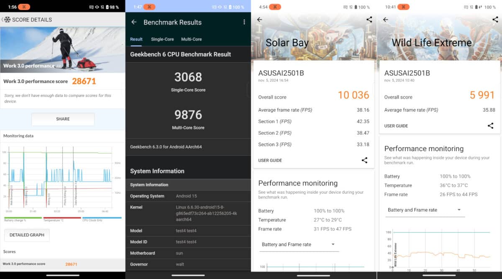
Task: Tap the orange recording pill next to 1:47
Action: [149, 7]
